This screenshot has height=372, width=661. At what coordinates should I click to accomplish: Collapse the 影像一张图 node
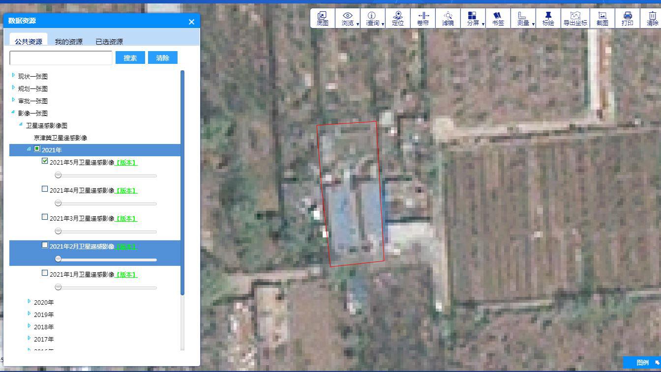click(13, 112)
